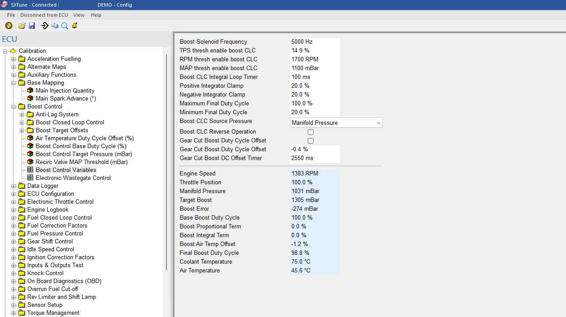The width and height of the screenshot is (566, 317).
Task: Click Boost CLC Integral Loop Timer field
Action: (315, 77)
